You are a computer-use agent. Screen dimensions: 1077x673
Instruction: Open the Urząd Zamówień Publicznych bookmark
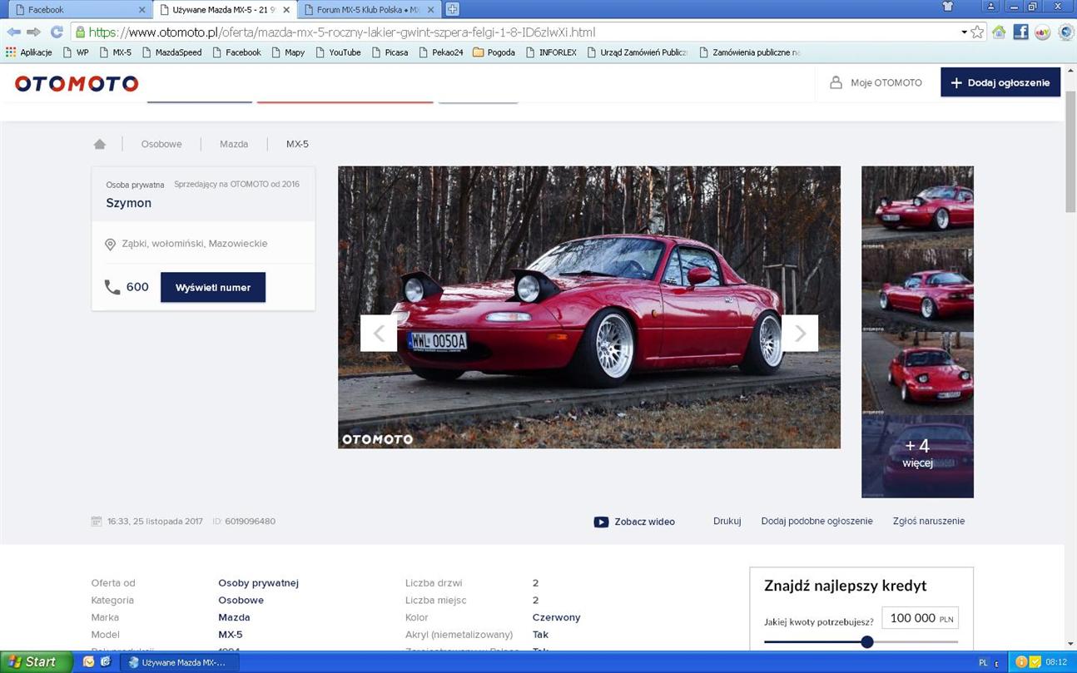pyautogui.click(x=638, y=52)
